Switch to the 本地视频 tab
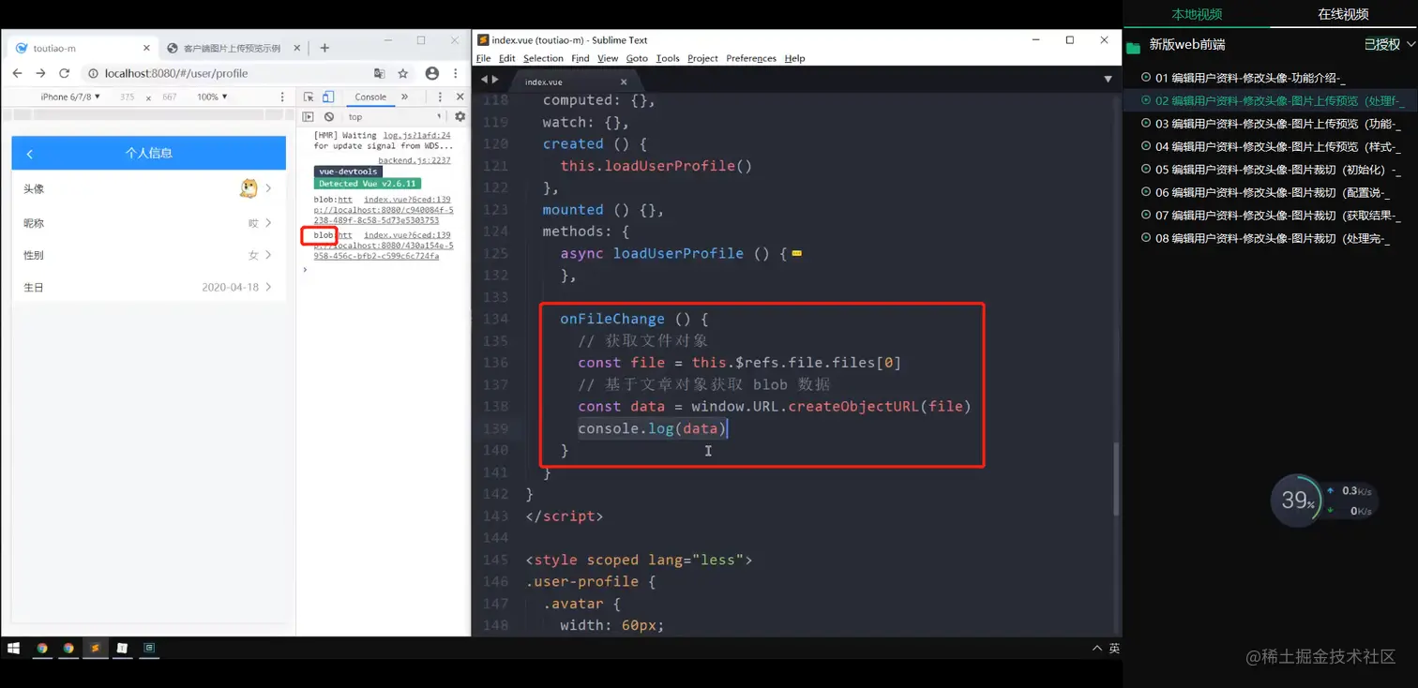 (x=1197, y=14)
